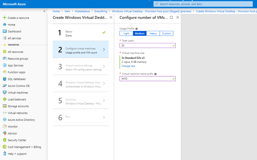The image size is (257, 160).
Task: Select the Light usage profile
Action: coord(126,33)
